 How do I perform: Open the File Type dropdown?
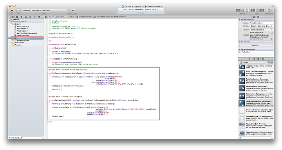[x=261, y=26]
